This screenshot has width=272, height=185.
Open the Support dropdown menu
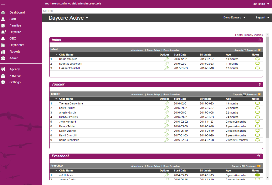pos(262,18)
